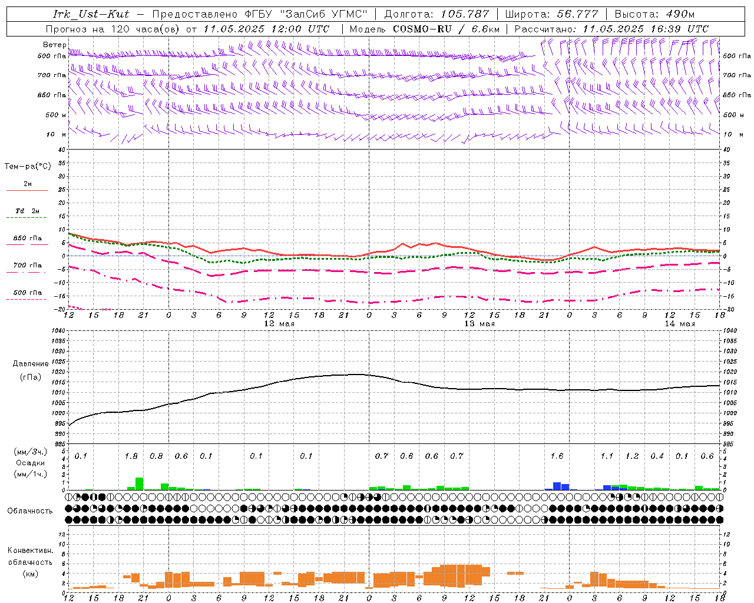Click the "Облачность" cloud cover label
The width and height of the screenshot is (754, 603).
click(x=30, y=511)
